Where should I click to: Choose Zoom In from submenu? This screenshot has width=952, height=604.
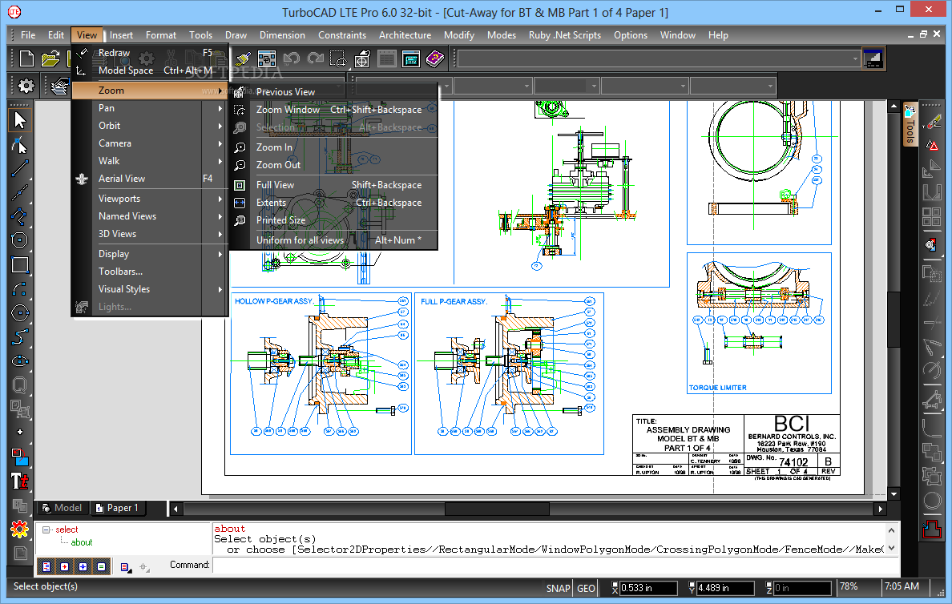(x=334, y=147)
